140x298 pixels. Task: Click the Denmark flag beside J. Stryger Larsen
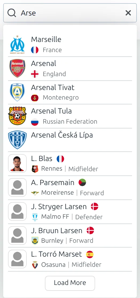tap(95, 206)
